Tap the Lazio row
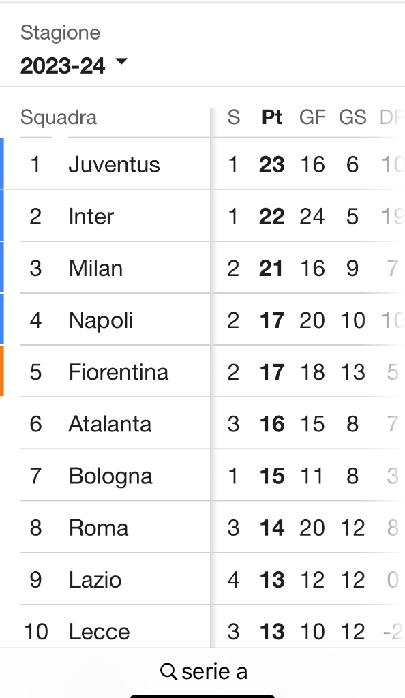This screenshot has height=698, width=405. (202, 579)
